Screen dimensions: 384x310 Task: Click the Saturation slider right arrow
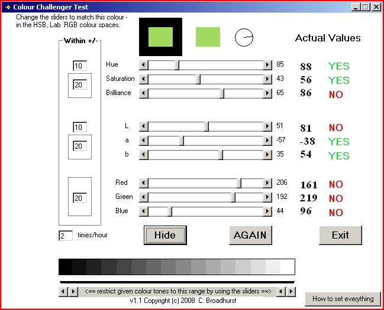[267, 79]
